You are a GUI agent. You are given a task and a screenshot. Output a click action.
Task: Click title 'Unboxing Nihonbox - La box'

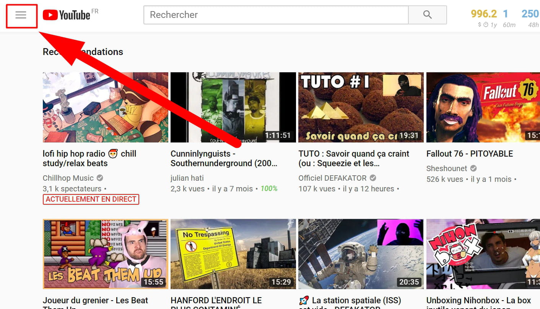click(478, 301)
